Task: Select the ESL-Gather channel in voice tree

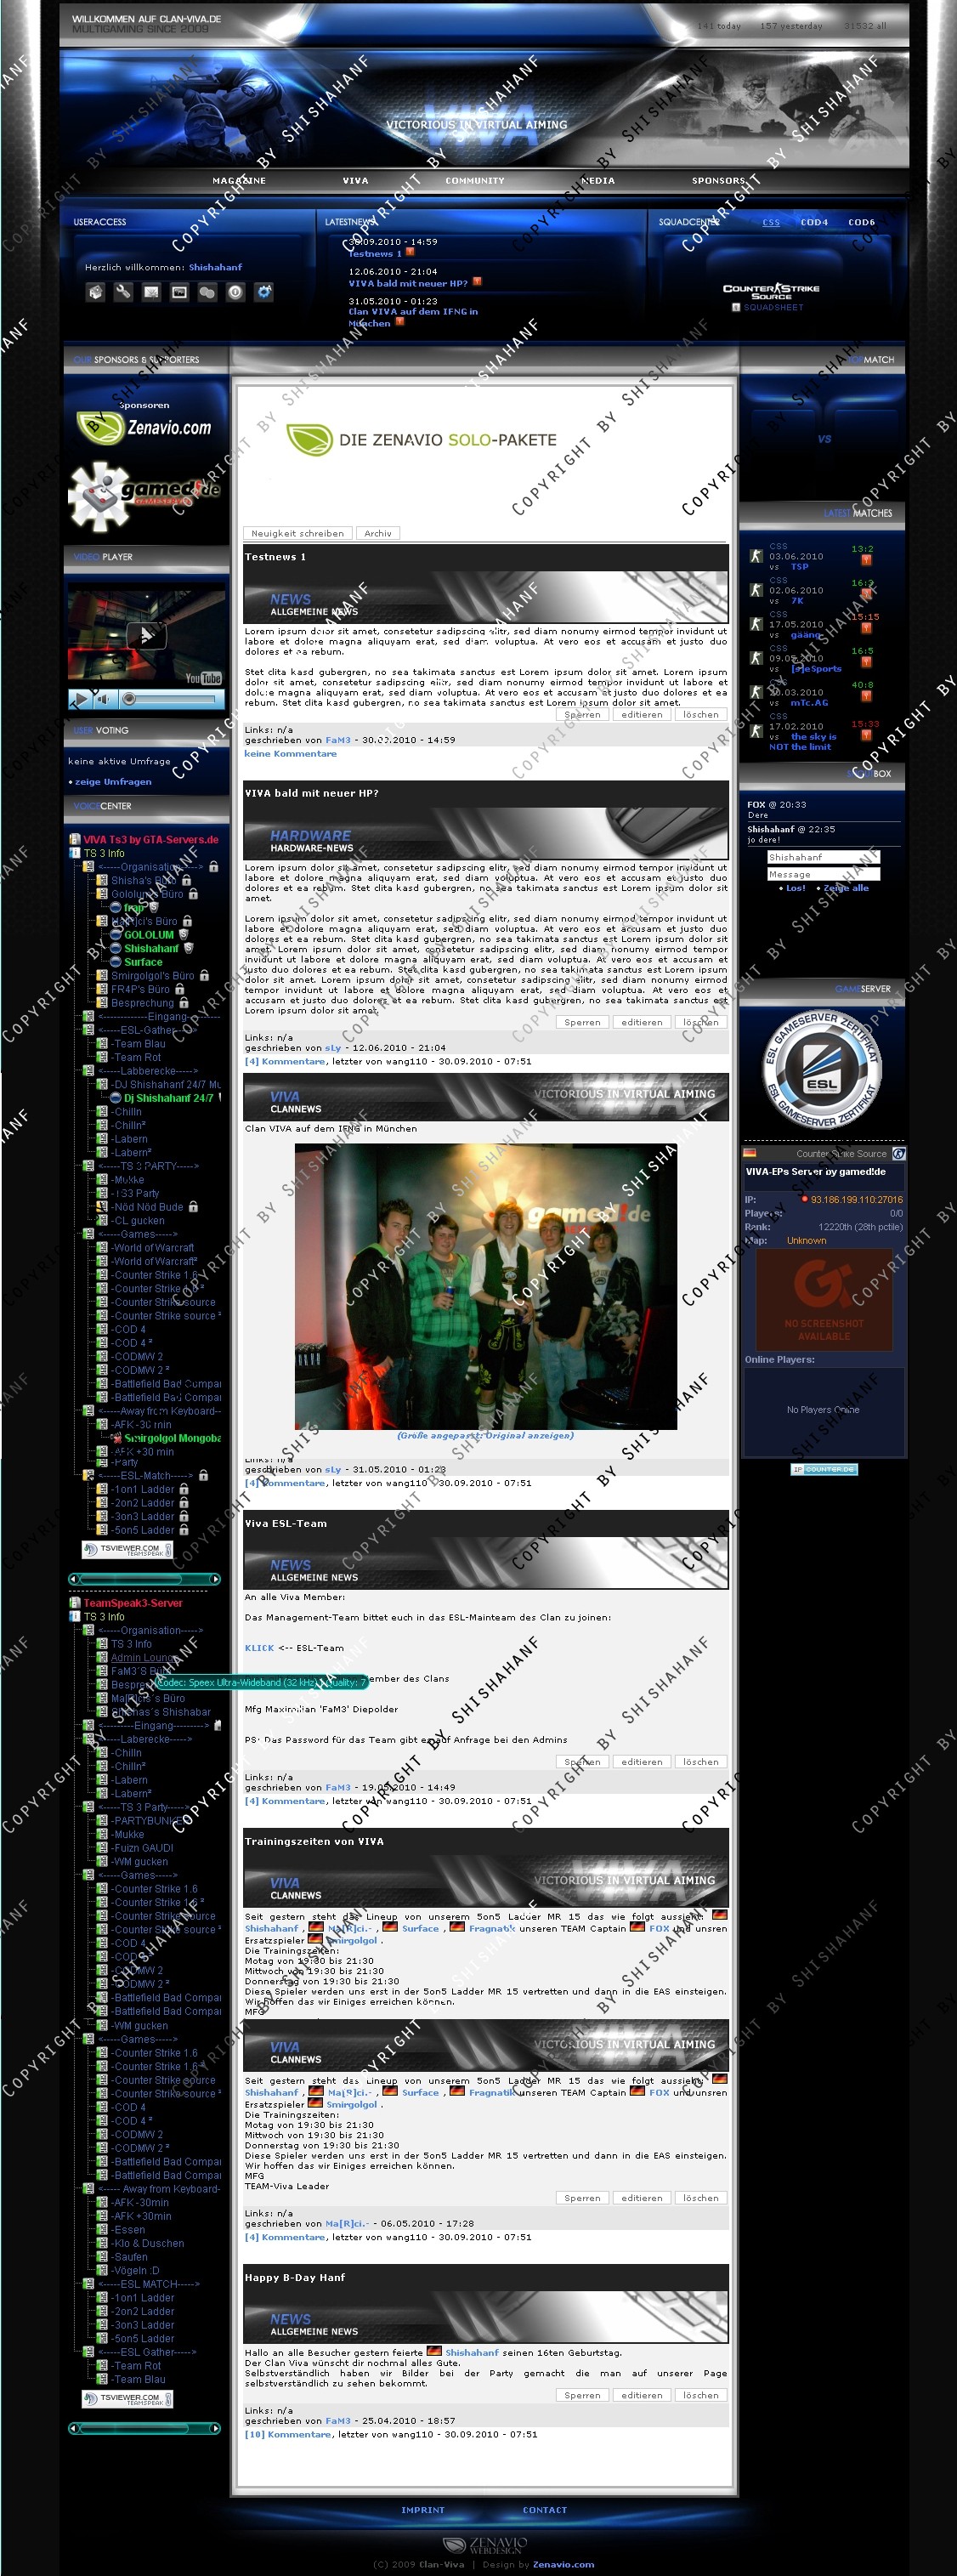Action: click(x=147, y=1030)
